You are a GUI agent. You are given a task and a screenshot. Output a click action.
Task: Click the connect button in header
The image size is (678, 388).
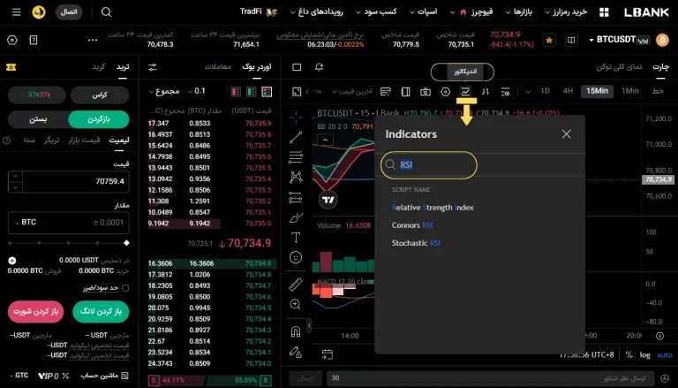tap(69, 12)
